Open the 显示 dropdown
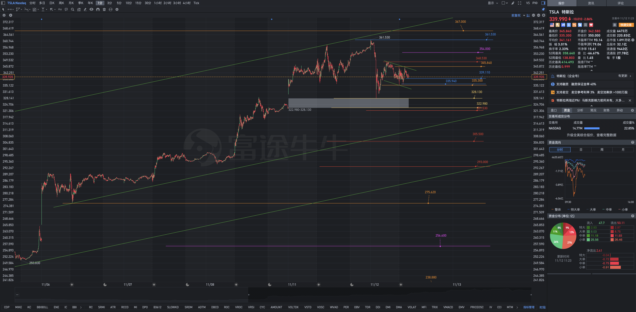The height and width of the screenshot is (312, 636). click(493, 3)
